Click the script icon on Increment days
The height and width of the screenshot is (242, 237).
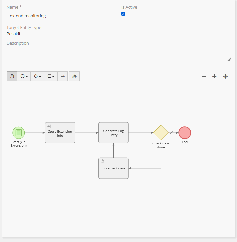coord(102,161)
